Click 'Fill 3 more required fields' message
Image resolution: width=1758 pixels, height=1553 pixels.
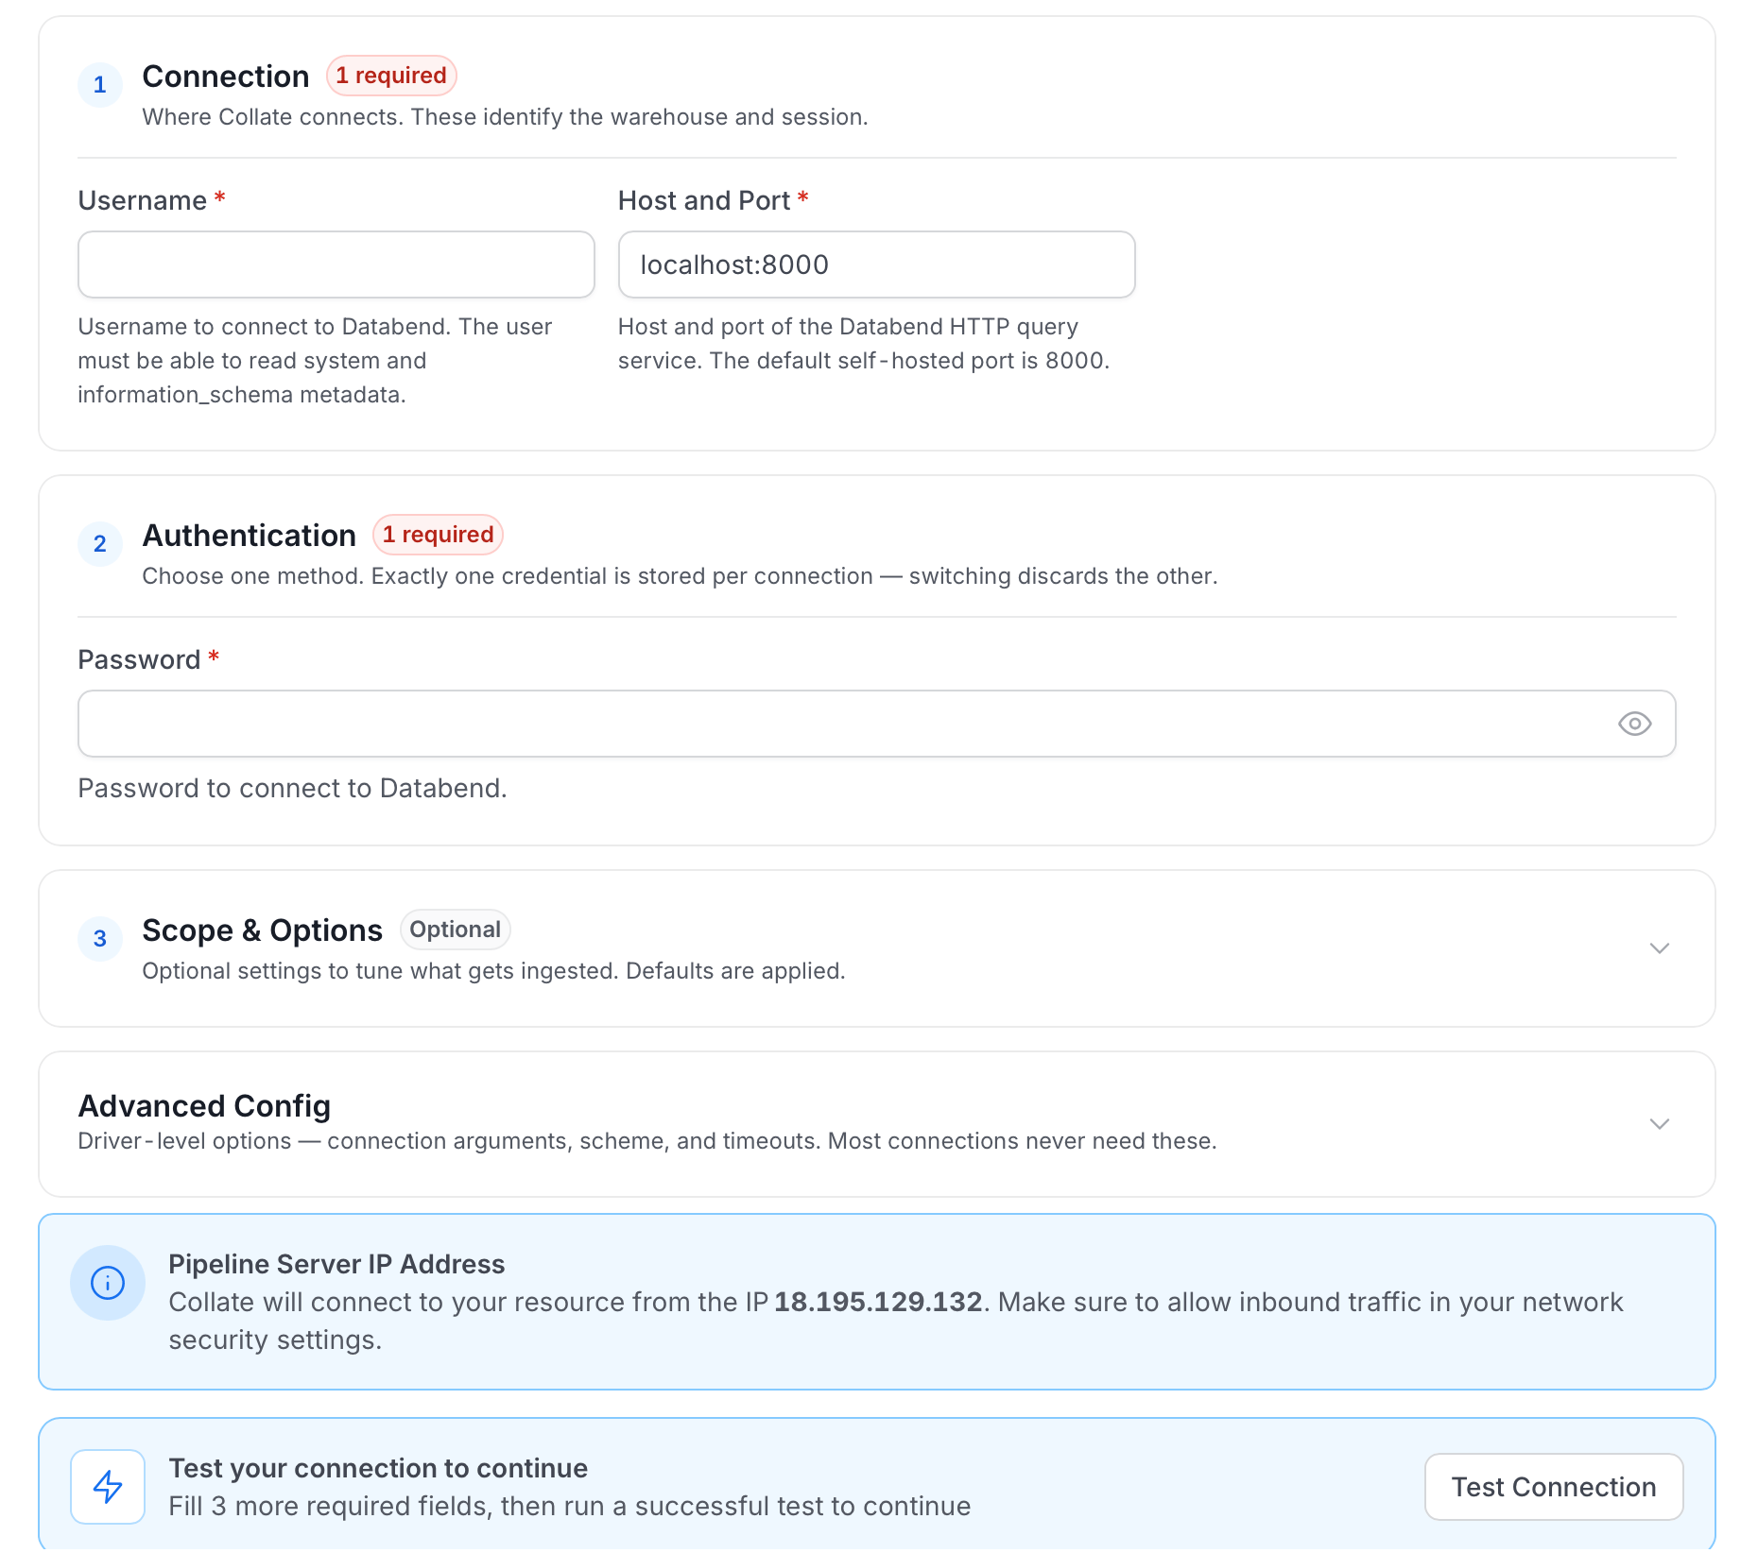569,1506
